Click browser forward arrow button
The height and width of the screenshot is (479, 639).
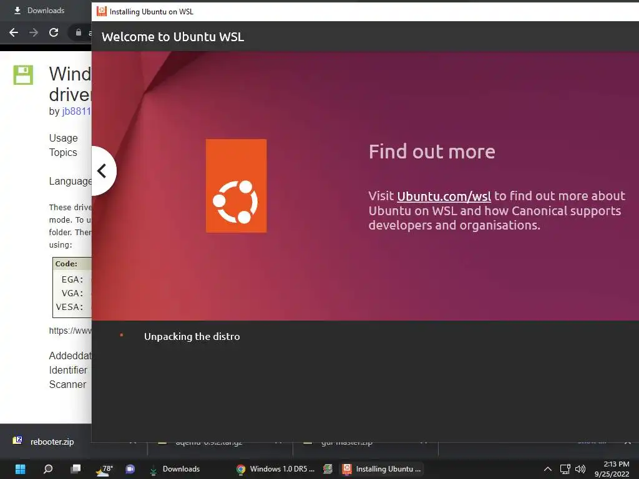[x=34, y=32]
